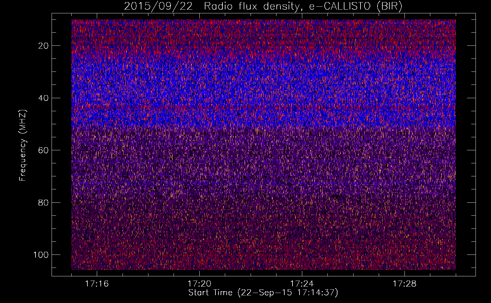Select the 'Frequency (MHZ)' y-axis label
Screen dimensions: 491x303
tap(23, 145)
